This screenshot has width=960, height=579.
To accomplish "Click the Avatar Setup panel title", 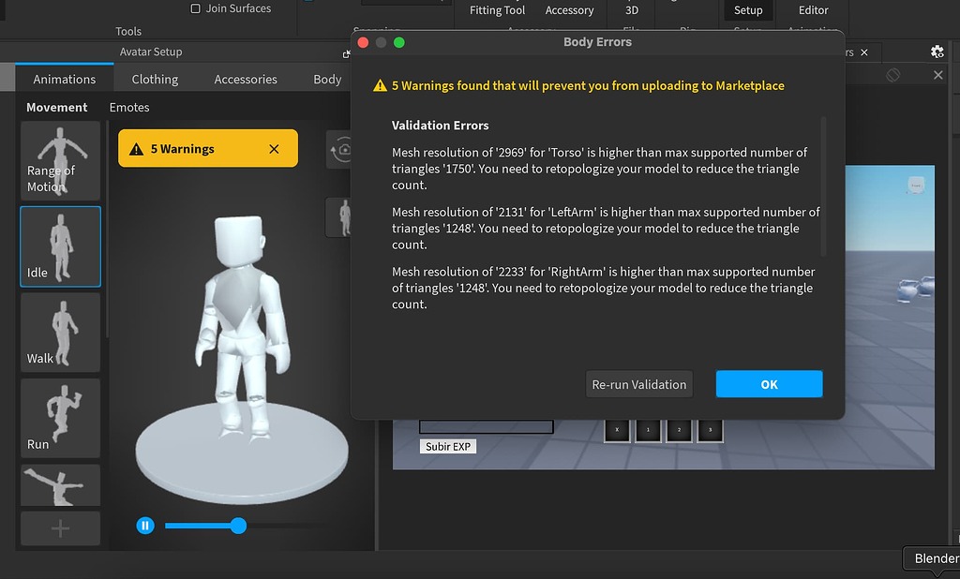I will (151, 52).
